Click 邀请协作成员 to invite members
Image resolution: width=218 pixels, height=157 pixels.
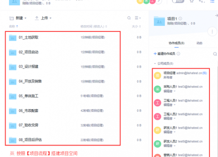(x=165, y=54)
